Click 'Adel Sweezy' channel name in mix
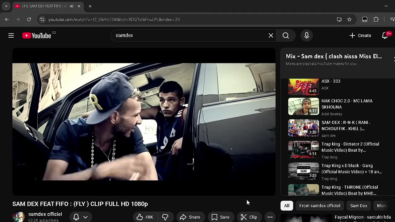The height and width of the screenshot is (222, 395). click(x=332, y=114)
